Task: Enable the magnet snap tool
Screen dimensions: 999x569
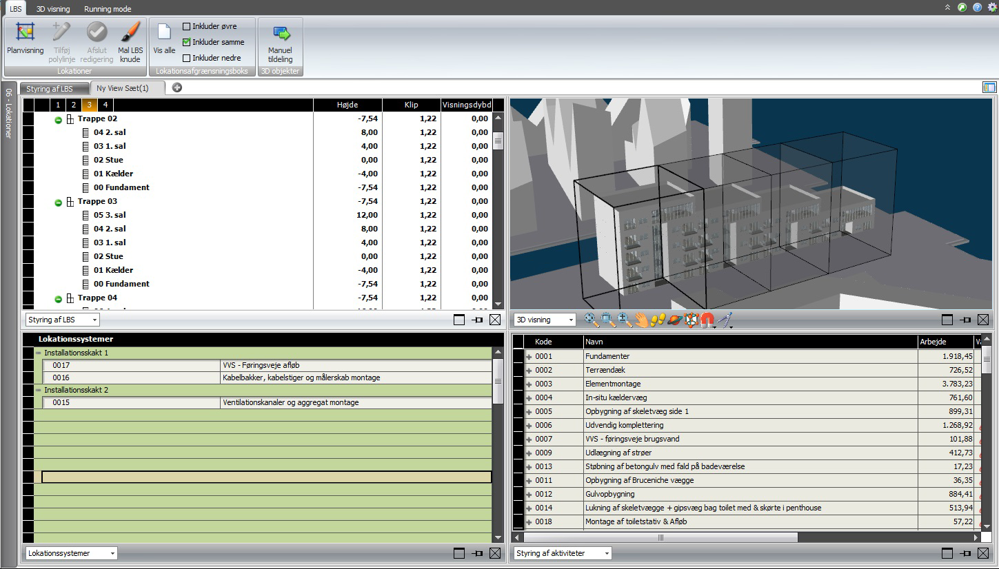Action: click(x=706, y=319)
